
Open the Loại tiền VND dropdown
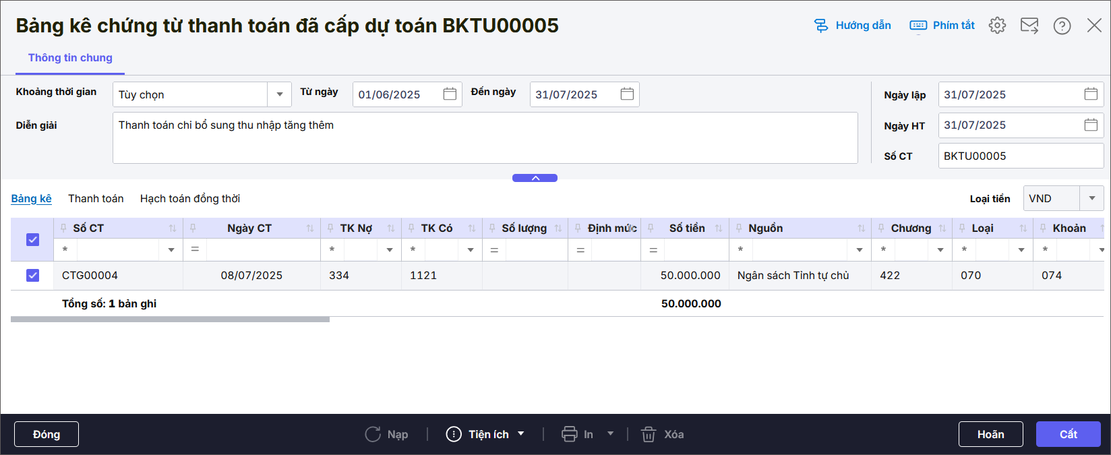1091,198
